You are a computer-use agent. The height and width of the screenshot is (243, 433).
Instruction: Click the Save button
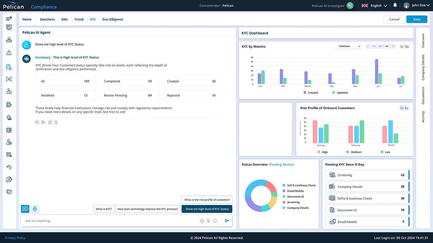(x=417, y=19)
